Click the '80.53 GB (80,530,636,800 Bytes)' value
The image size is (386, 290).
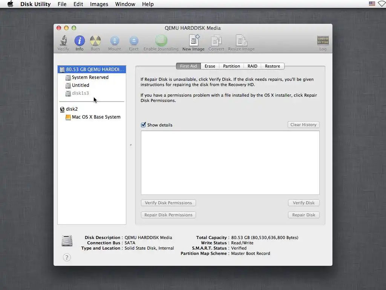265,238
